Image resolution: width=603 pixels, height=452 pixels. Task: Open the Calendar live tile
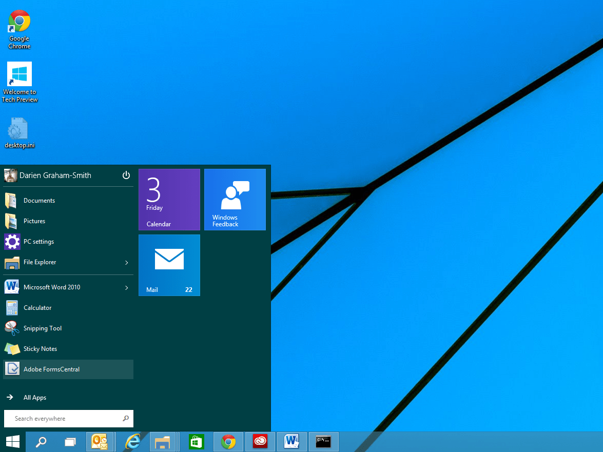[x=169, y=200]
